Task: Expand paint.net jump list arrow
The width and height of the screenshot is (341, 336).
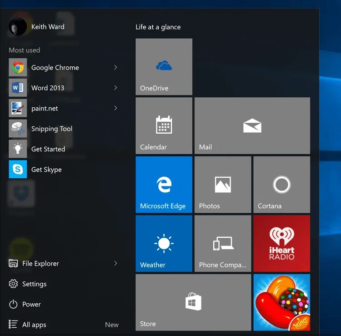Action: pos(115,108)
